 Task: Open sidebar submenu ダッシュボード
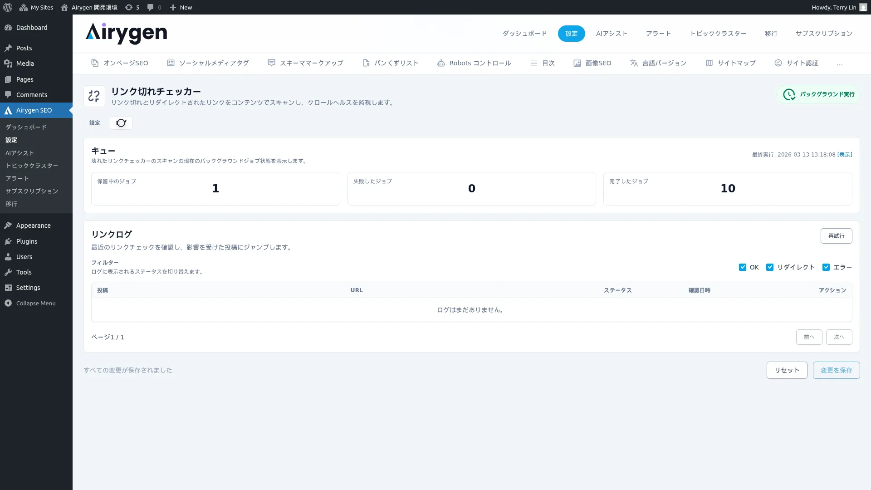pyautogui.click(x=26, y=127)
